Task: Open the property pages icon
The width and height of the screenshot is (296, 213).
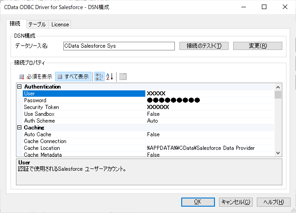Action: pos(123,77)
